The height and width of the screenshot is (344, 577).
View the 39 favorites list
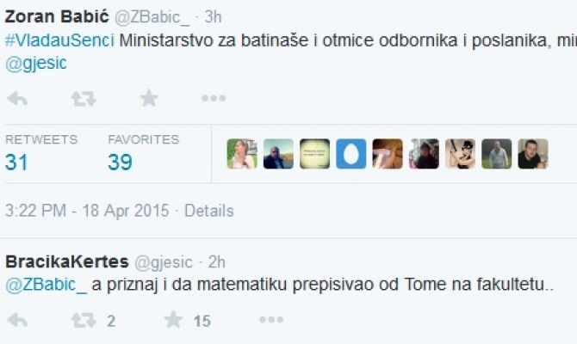pos(120,162)
